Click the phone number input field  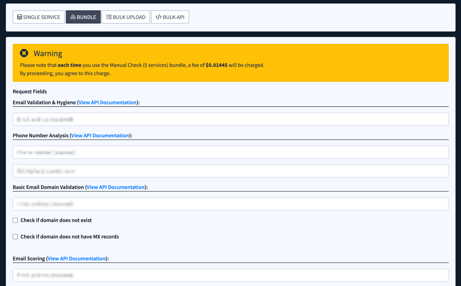(231, 153)
